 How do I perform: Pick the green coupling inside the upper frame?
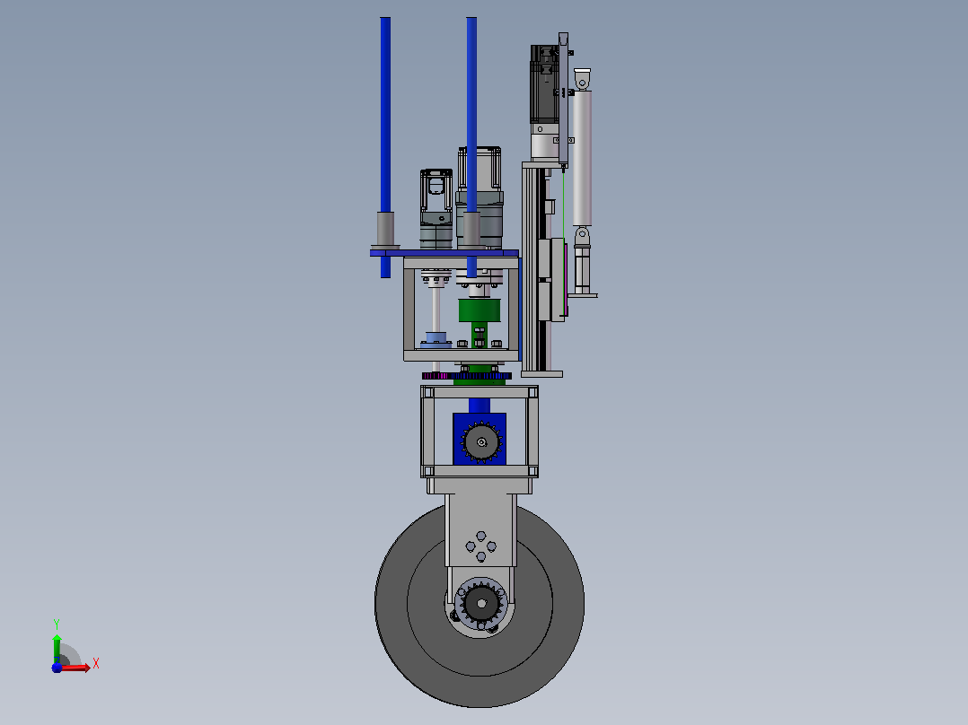click(x=480, y=310)
